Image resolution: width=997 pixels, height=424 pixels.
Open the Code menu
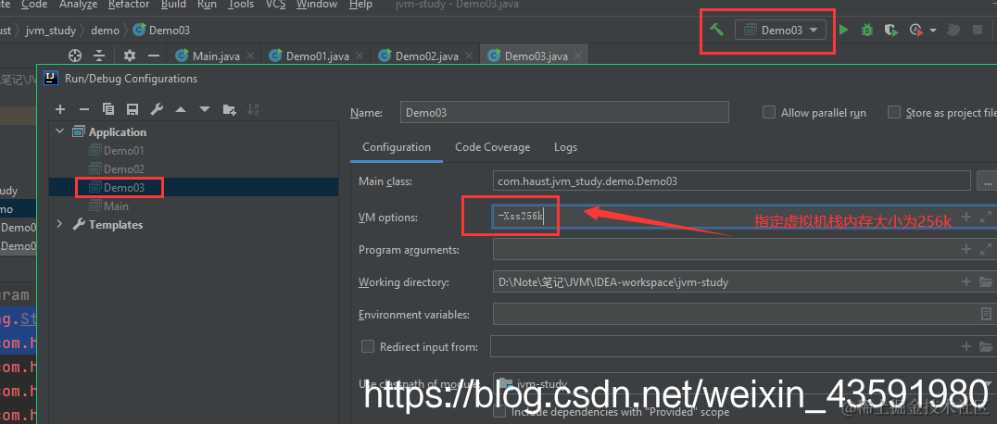pyautogui.click(x=34, y=5)
